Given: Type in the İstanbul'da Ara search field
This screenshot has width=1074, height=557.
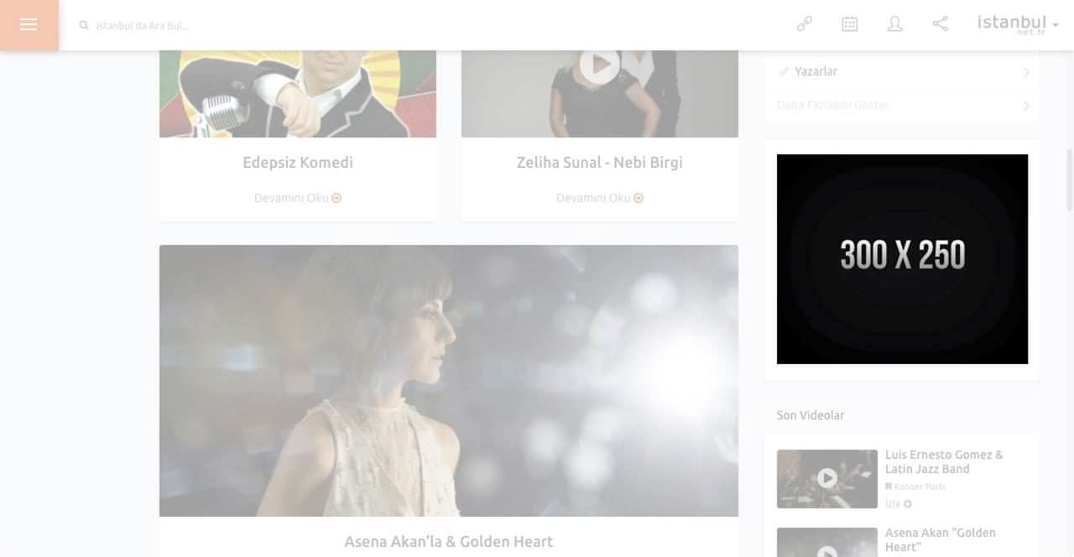Looking at the screenshot, I should 252,26.
